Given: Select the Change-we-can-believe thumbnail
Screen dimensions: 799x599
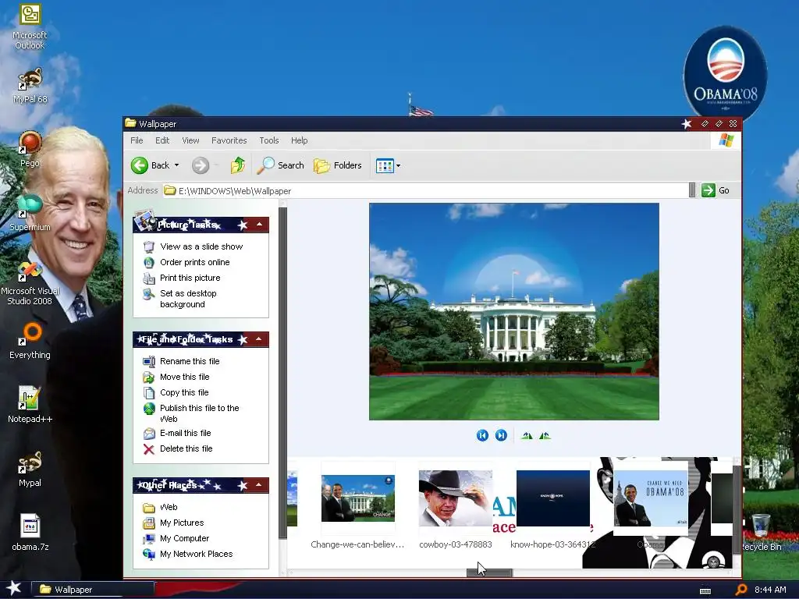Looking at the screenshot, I should tap(357, 498).
